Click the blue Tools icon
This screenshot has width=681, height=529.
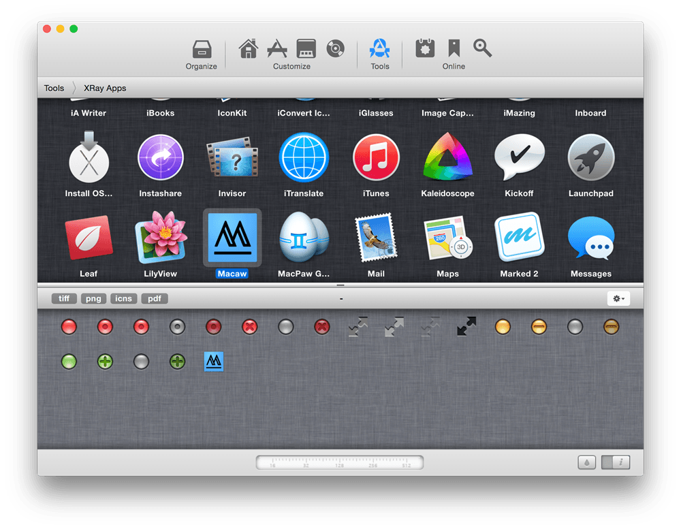pos(379,48)
